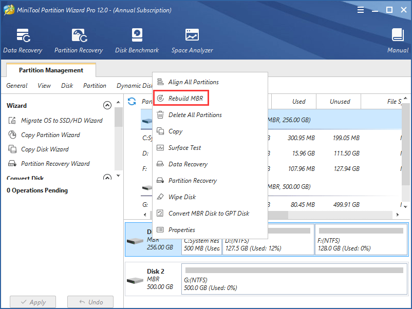Image resolution: width=412 pixels, height=309 pixels.
Task: Click the Copy Partition Wizard icon
Action: [12, 135]
